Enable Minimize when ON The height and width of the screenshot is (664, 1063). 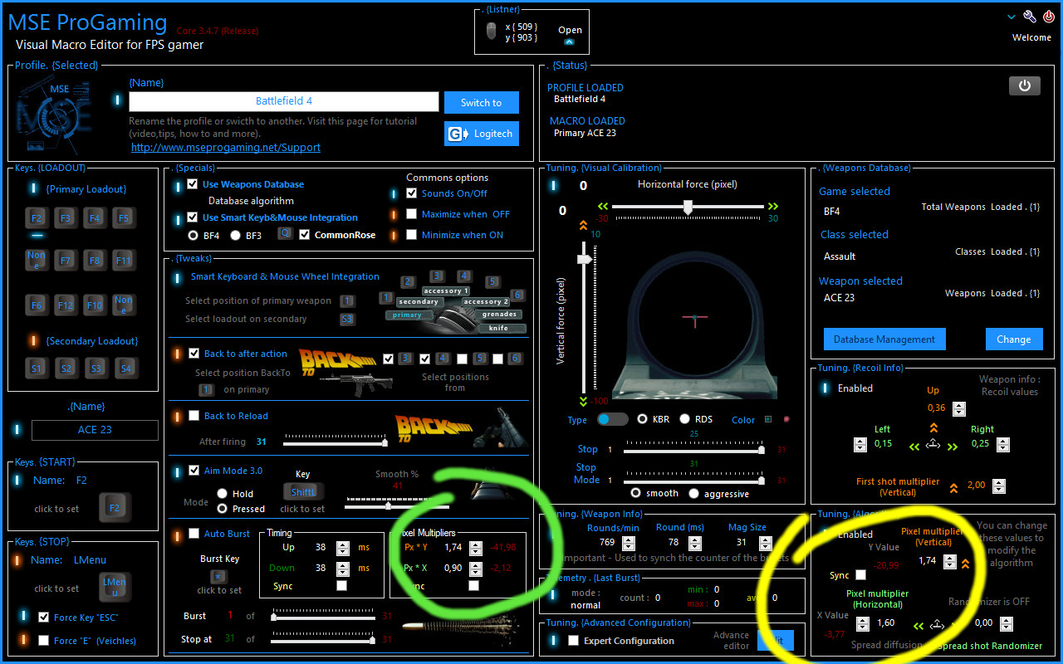tap(412, 235)
